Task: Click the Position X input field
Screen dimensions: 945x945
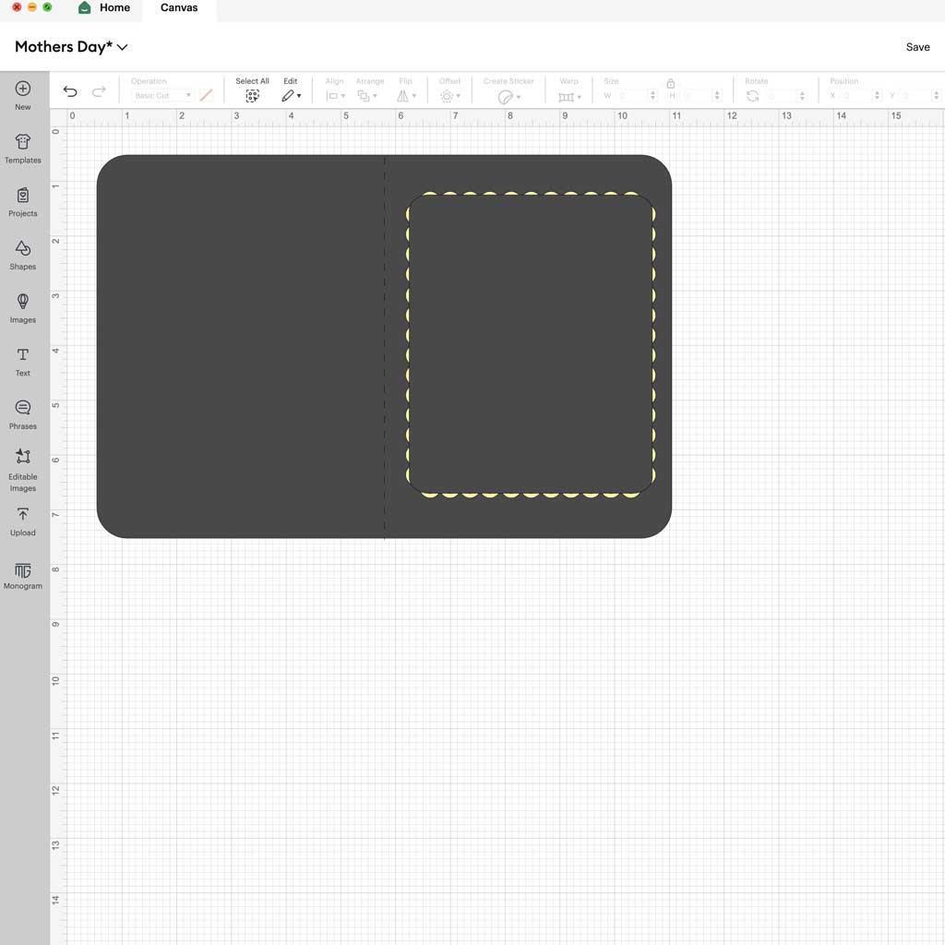Action: 855,95
